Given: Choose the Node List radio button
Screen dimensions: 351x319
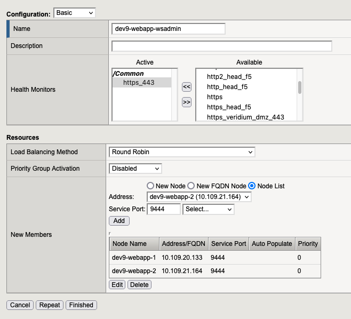Looking at the screenshot, I should click(252, 186).
